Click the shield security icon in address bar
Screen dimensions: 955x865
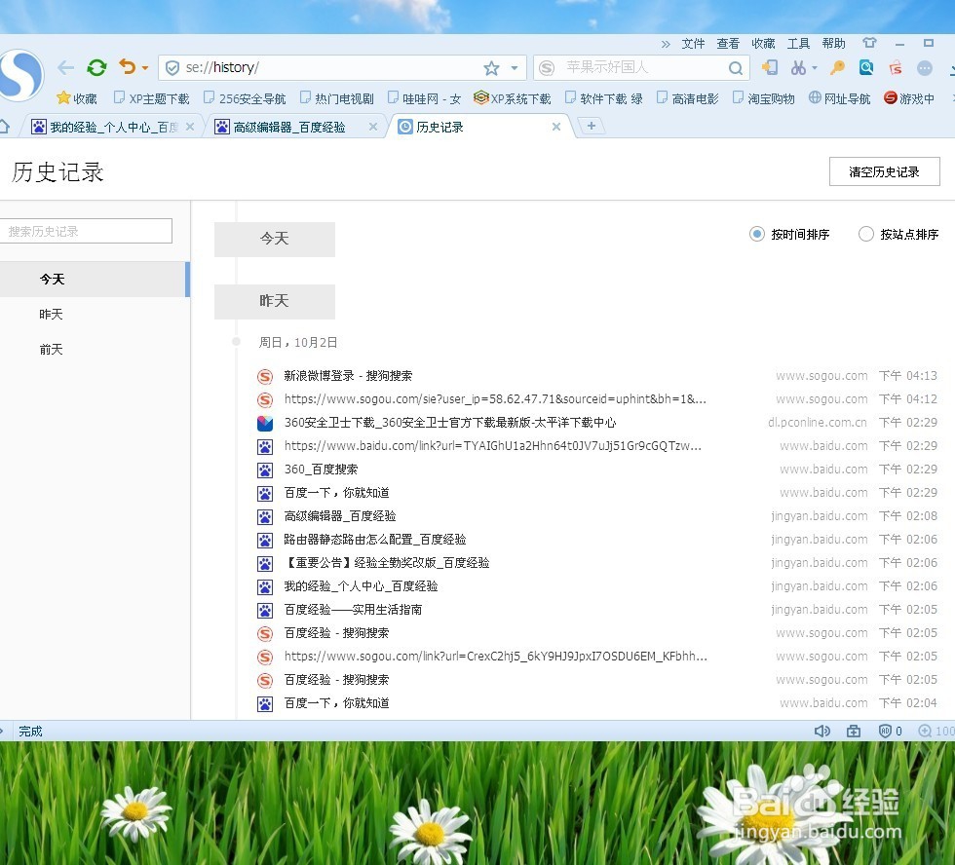172,67
